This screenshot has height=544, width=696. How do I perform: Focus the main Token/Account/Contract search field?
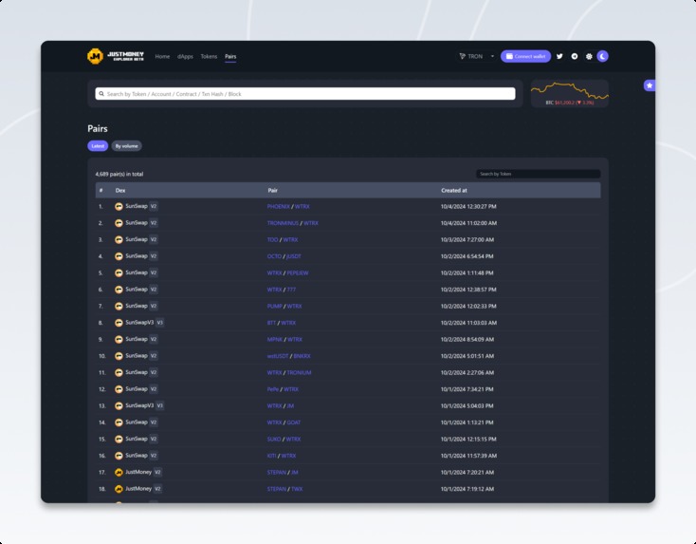pyautogui.click(x=305, y=94)
